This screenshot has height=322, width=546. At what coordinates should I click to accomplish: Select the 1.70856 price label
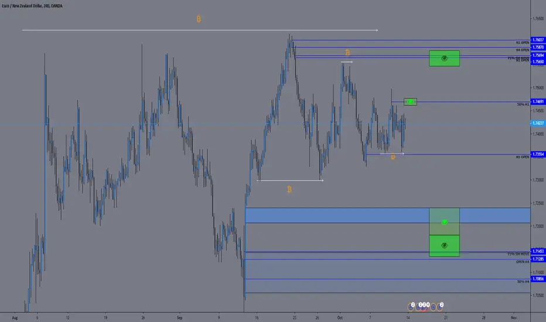538,279
